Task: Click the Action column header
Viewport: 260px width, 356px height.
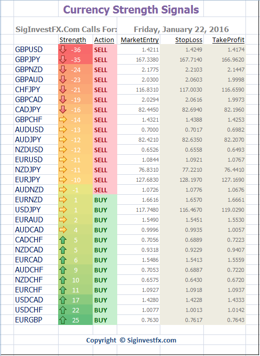Action: (104, 40)
